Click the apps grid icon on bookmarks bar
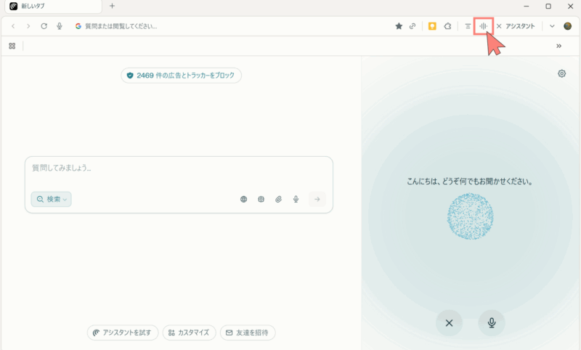 pyautogui.click(x=12, y=46)
